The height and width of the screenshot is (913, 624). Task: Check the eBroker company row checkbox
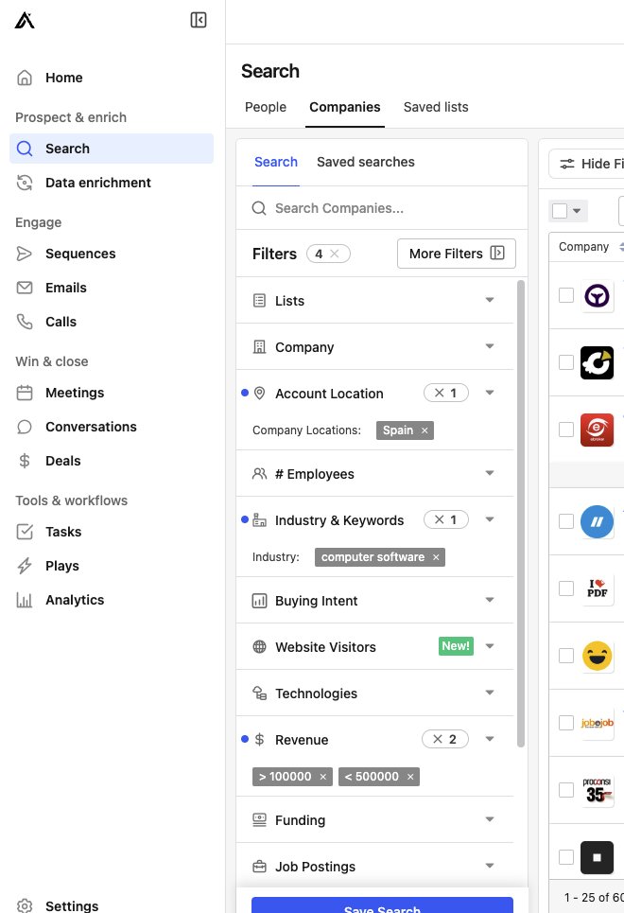(566, 430)
